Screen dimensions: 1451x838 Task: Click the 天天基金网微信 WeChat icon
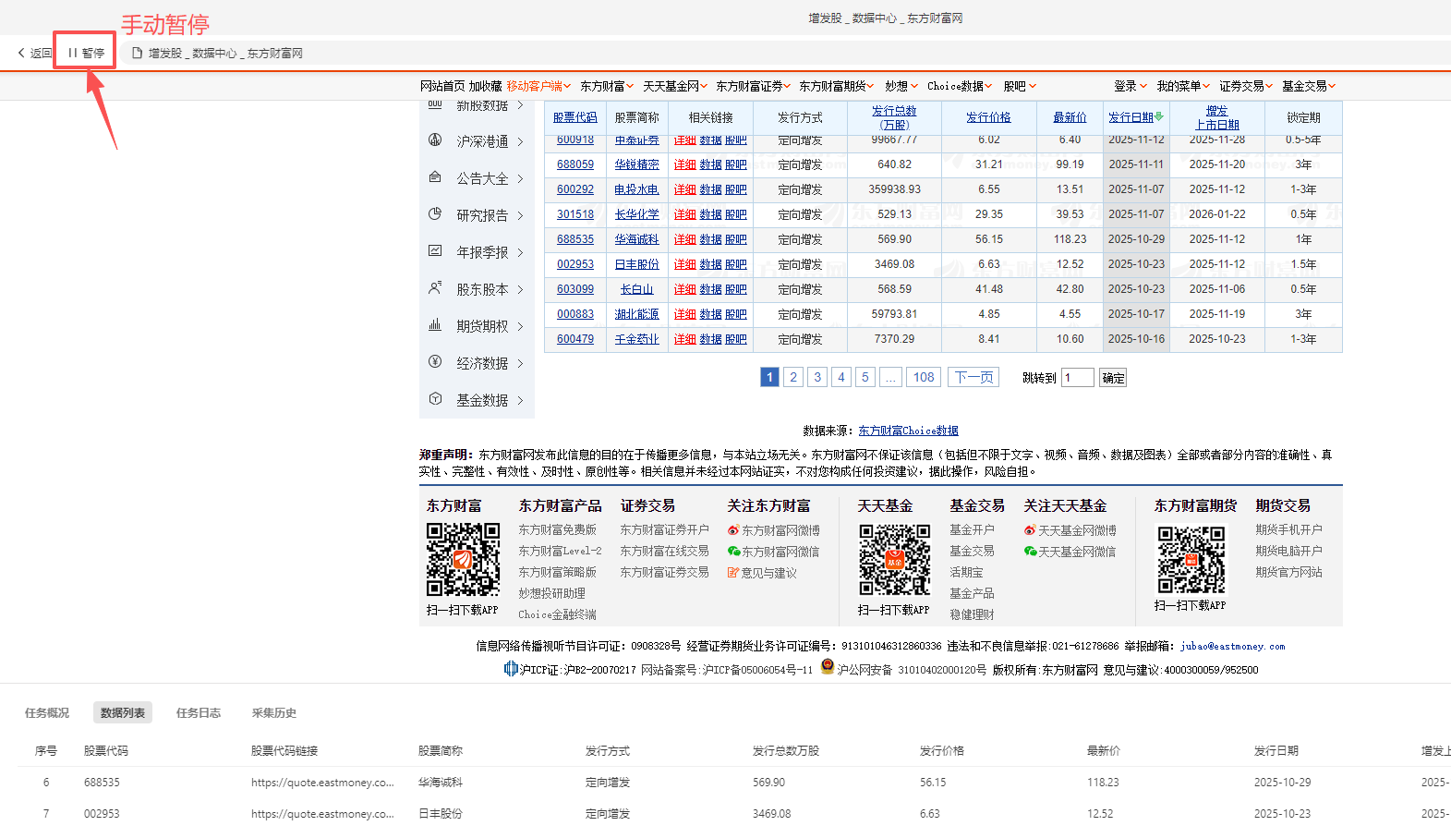point(1030,552)
